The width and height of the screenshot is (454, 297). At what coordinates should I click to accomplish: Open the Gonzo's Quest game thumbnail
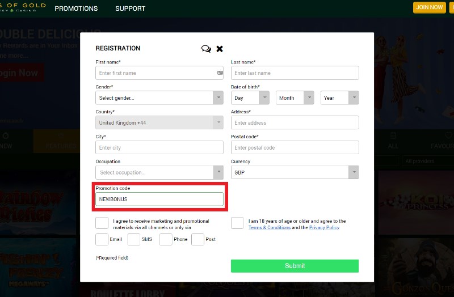tap(416, 268)
